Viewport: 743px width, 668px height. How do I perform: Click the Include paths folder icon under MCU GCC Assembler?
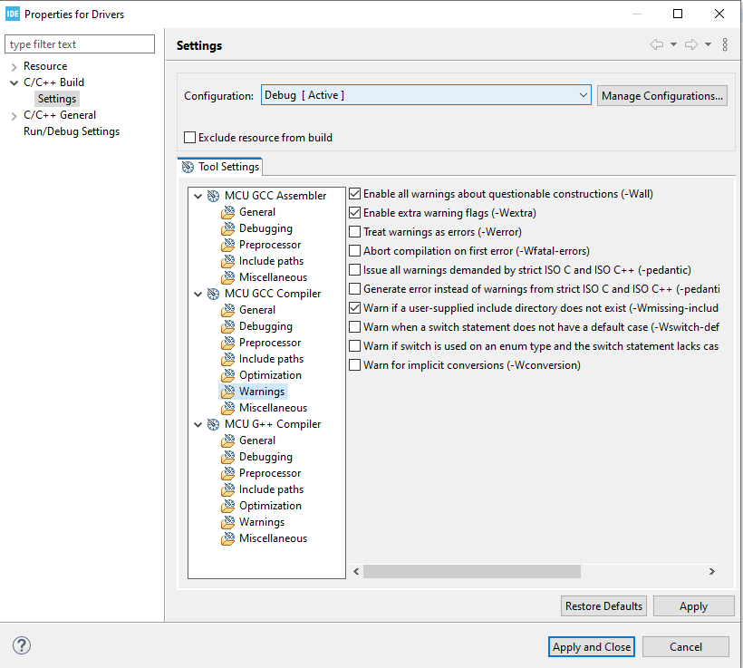pyautogui.click(x=228, y=261)
